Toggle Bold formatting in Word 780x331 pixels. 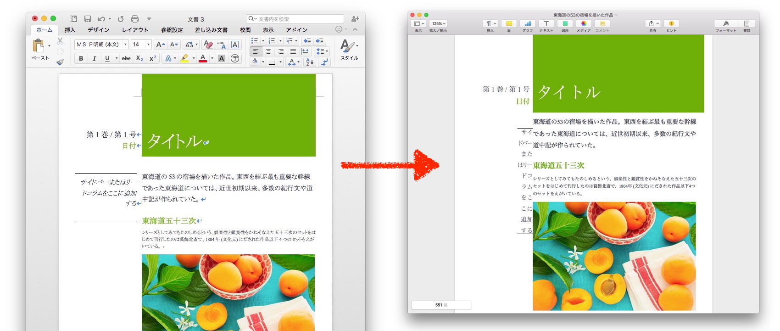(x=81, y=58)
